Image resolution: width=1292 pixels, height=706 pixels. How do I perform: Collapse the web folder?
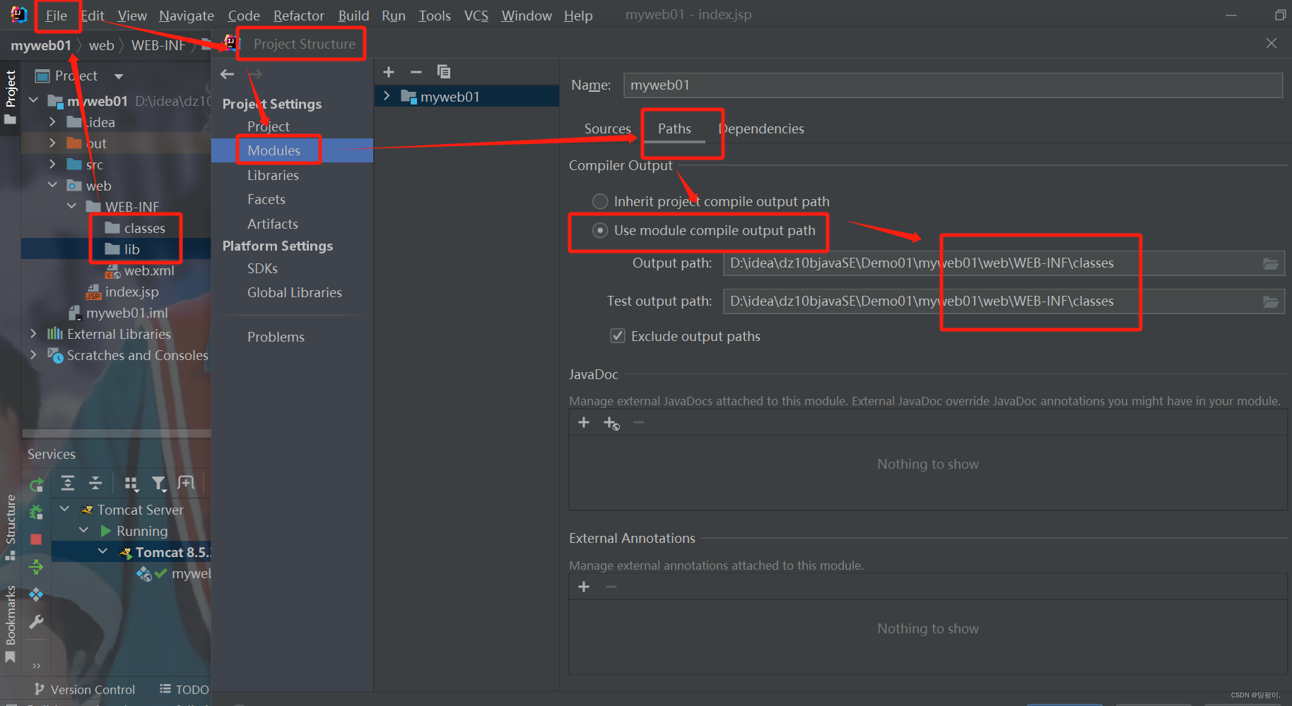[52, 185]
